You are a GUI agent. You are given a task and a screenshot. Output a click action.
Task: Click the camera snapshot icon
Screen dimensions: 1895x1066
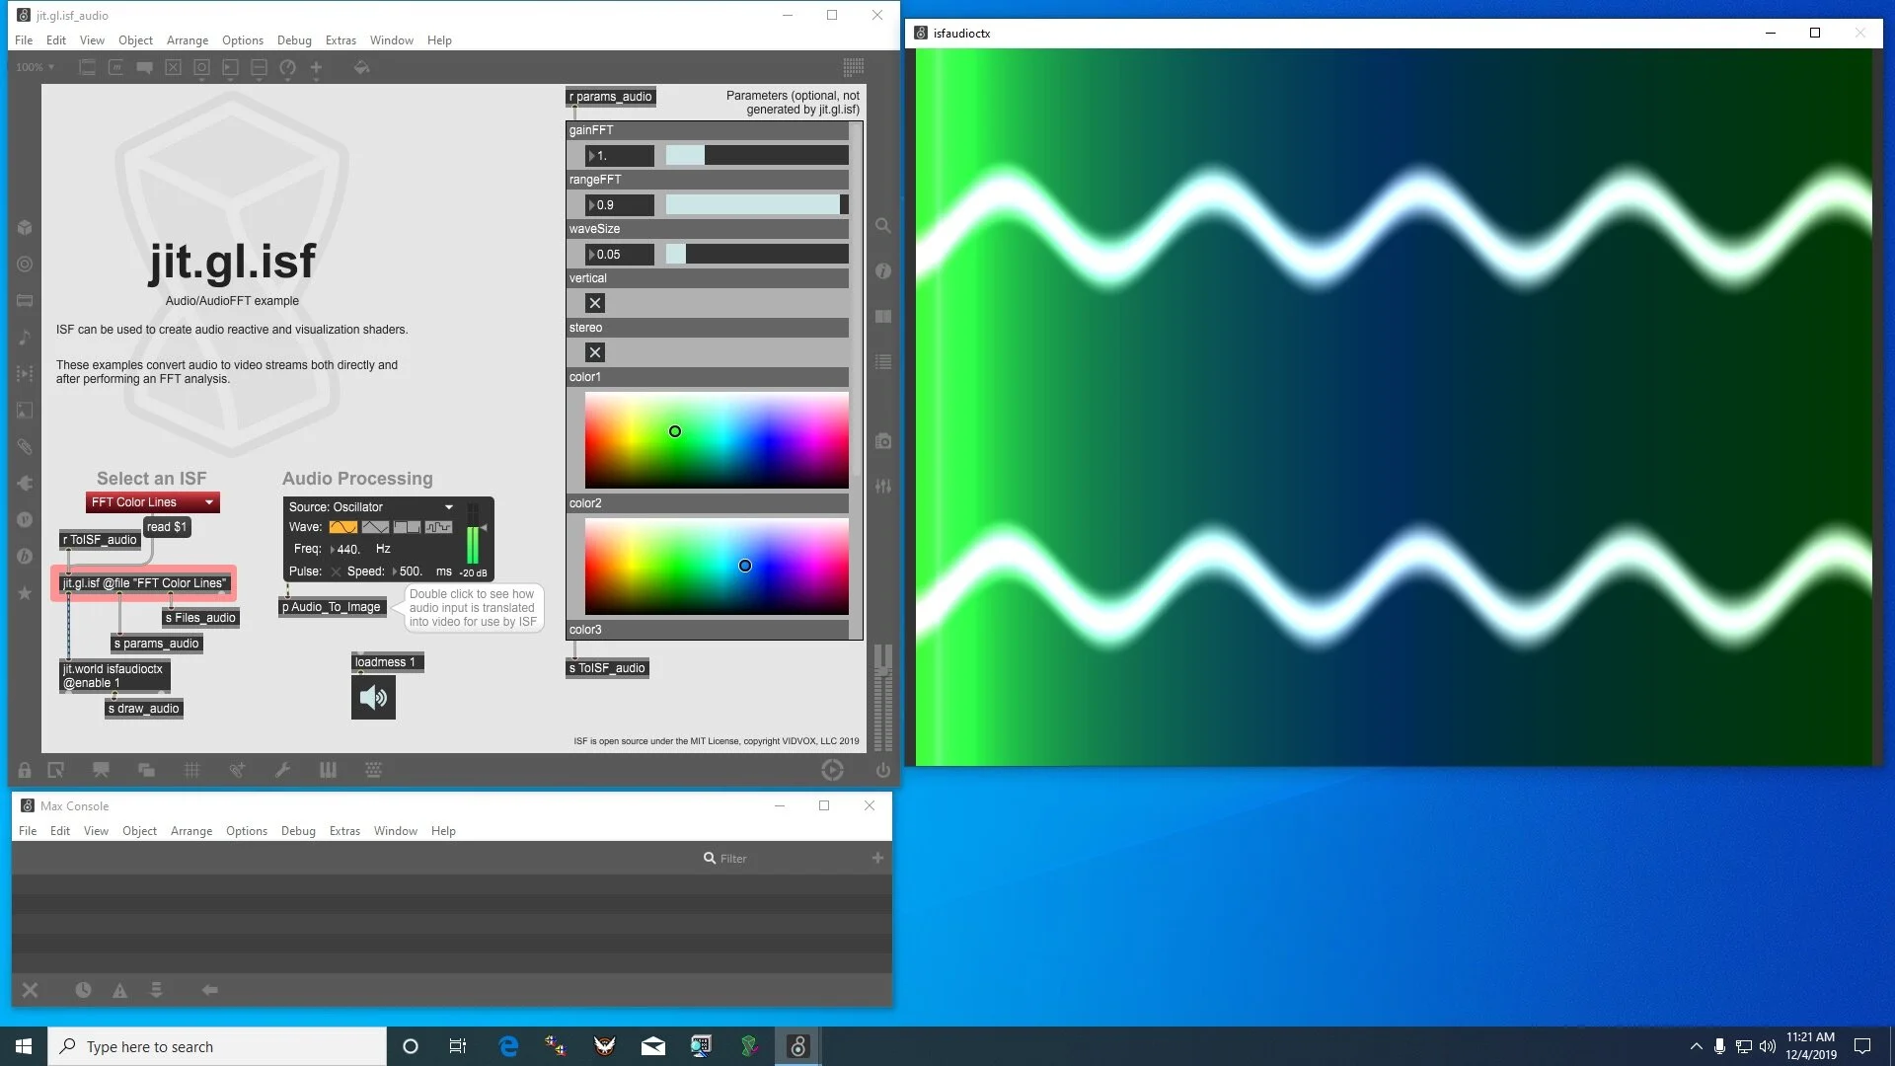point(883,441)
